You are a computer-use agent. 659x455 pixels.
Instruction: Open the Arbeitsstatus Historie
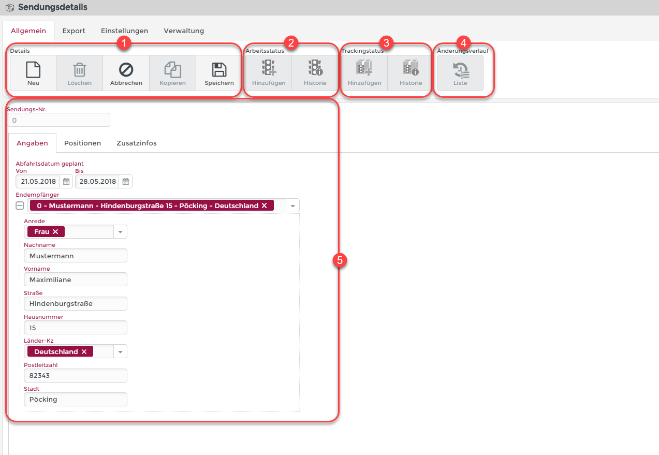315,73
